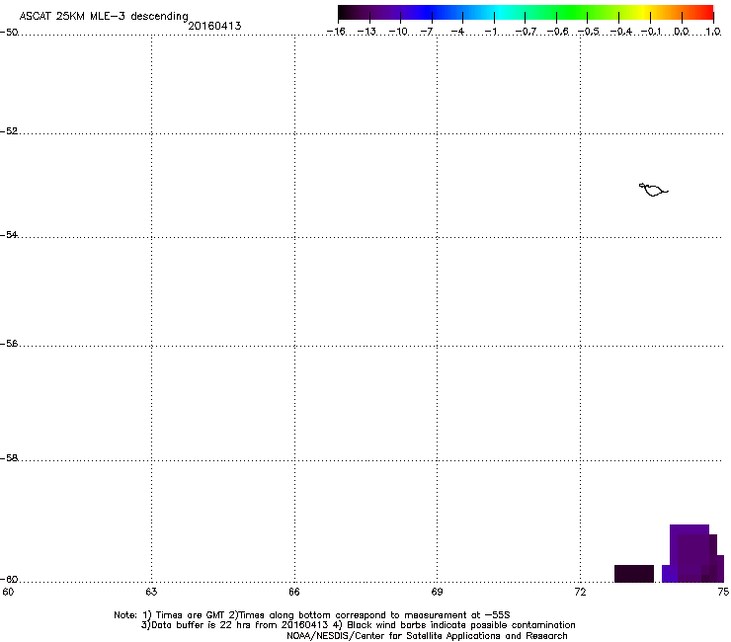
Task: Click the -60 latitude axis label
Action: tap(9, 580)
